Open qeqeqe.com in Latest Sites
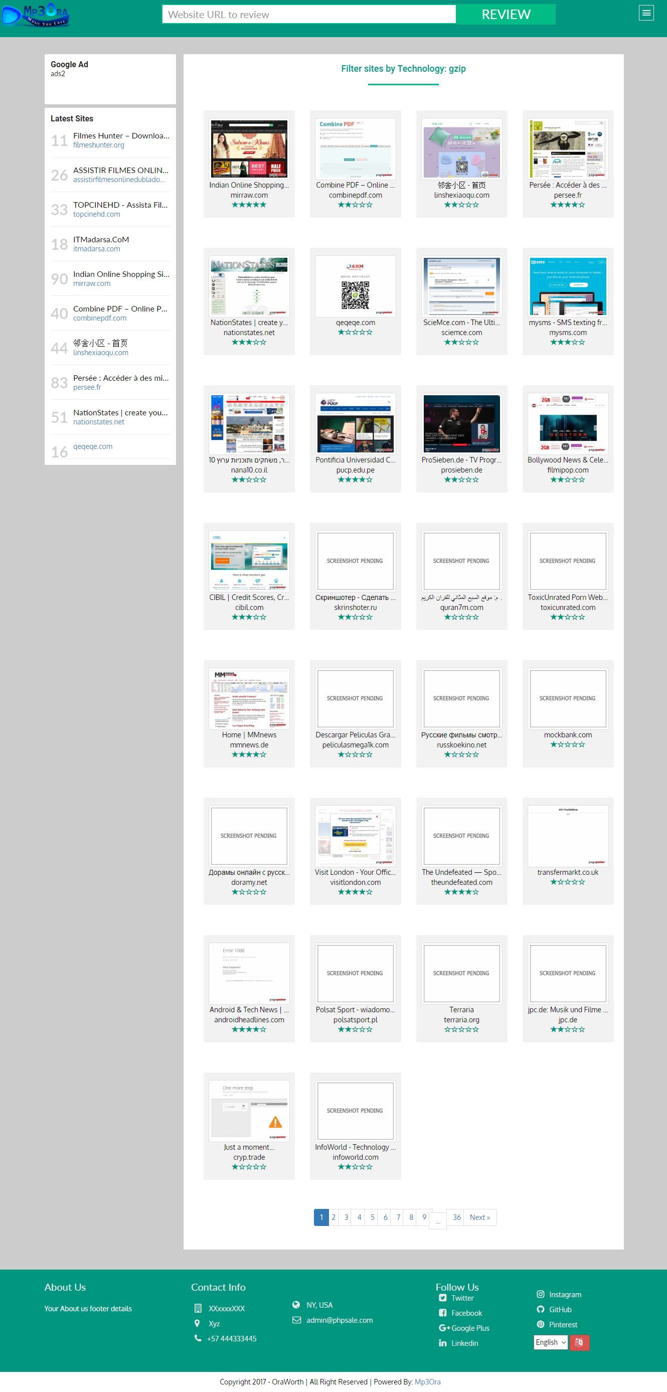The height and width of the screenshot is (1392, 667). [93, 446]
